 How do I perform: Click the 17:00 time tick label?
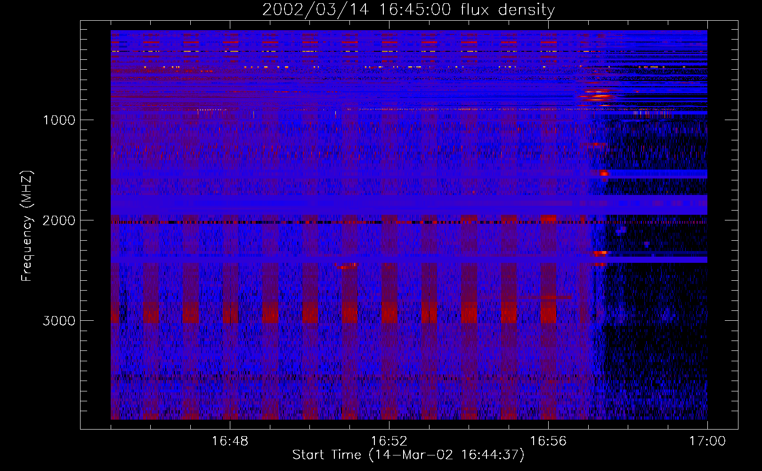pyautogui.click(x=707, y=441)
